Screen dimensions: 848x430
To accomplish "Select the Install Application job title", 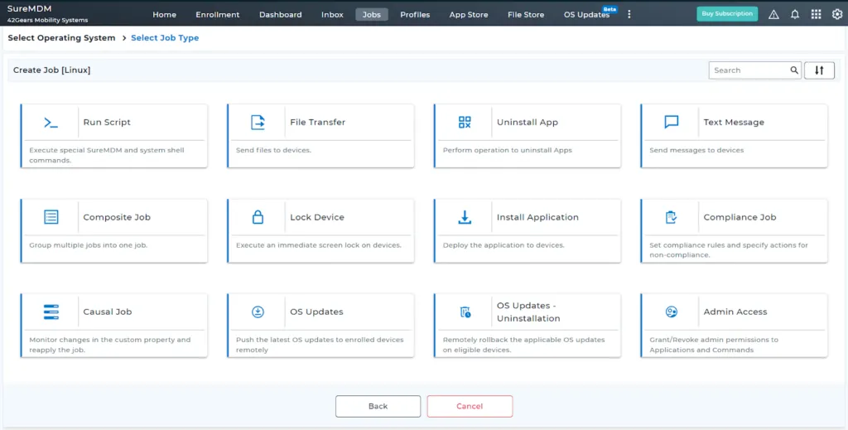I will coord(537,217).
